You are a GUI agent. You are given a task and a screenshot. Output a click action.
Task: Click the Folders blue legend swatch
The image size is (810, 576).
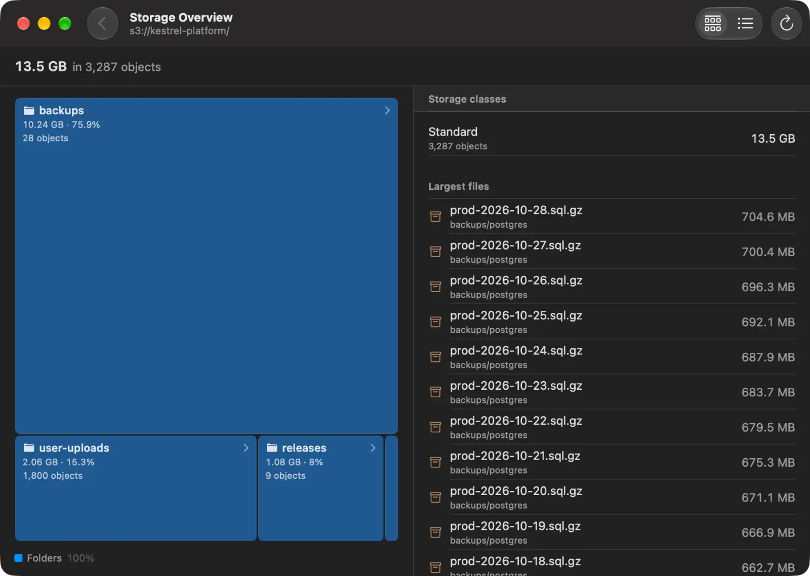point(19,558)
